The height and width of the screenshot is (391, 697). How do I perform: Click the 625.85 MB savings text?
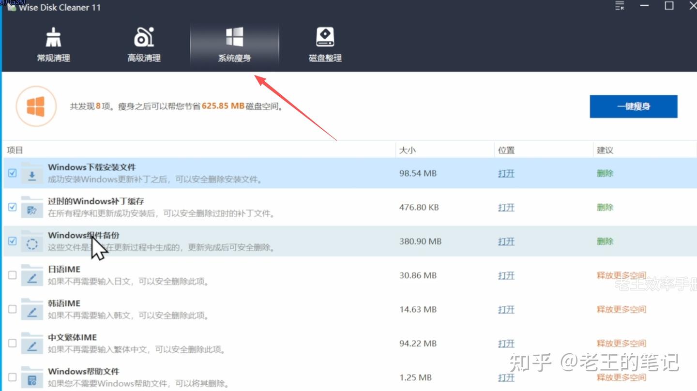223,105
